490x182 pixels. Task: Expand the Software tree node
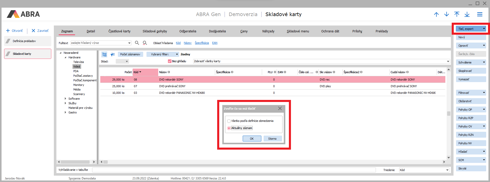point(65,99)
